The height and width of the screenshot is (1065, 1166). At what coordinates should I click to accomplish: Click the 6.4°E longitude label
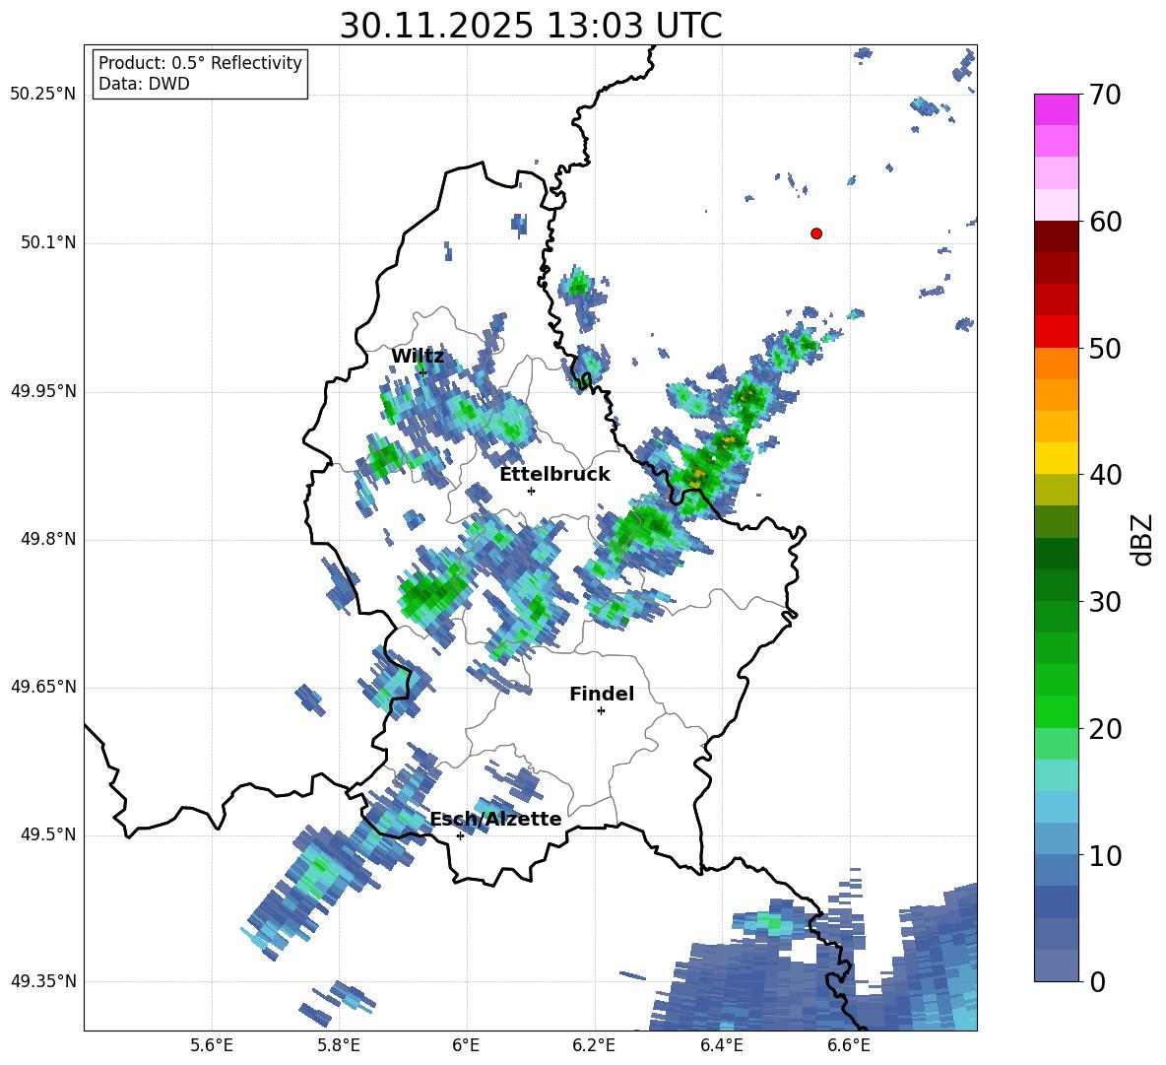(x=721, y=1045)
